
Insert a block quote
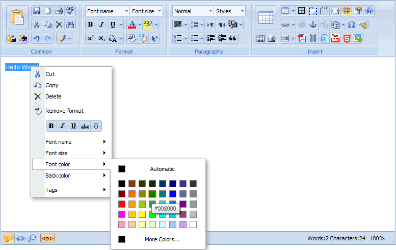(233, 38)
